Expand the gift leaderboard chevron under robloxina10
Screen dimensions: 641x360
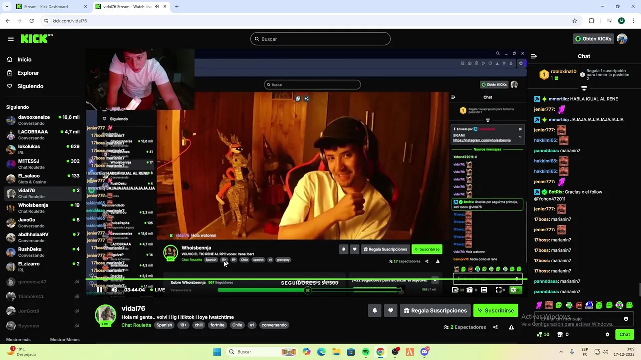(584, 88)
